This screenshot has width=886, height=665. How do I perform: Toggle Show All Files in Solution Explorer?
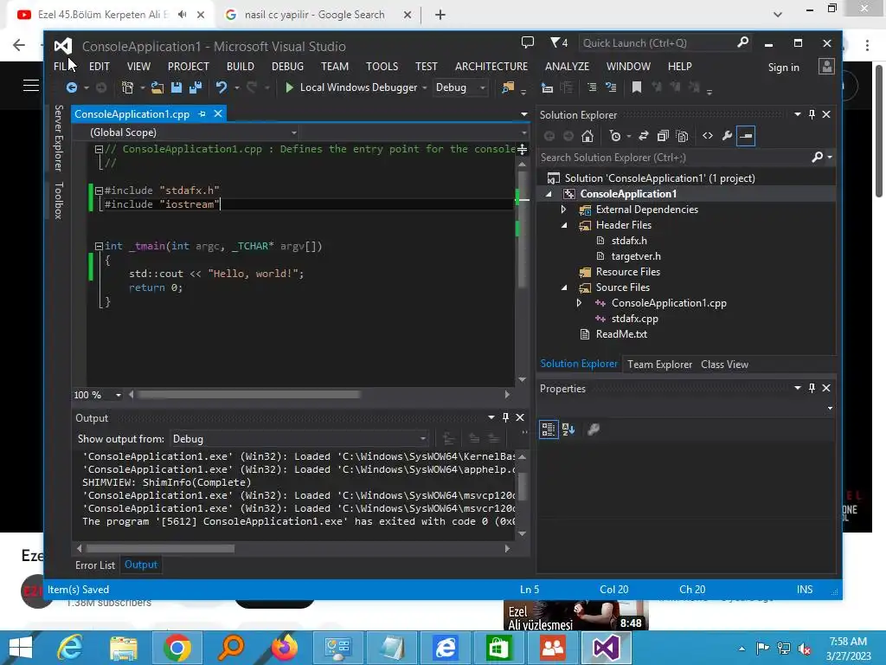682,136
